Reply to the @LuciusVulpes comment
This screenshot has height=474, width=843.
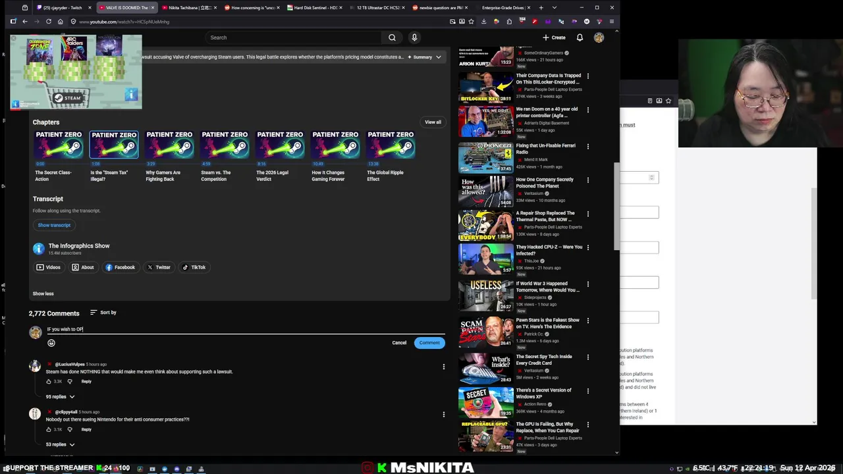(x=86, y=382)
